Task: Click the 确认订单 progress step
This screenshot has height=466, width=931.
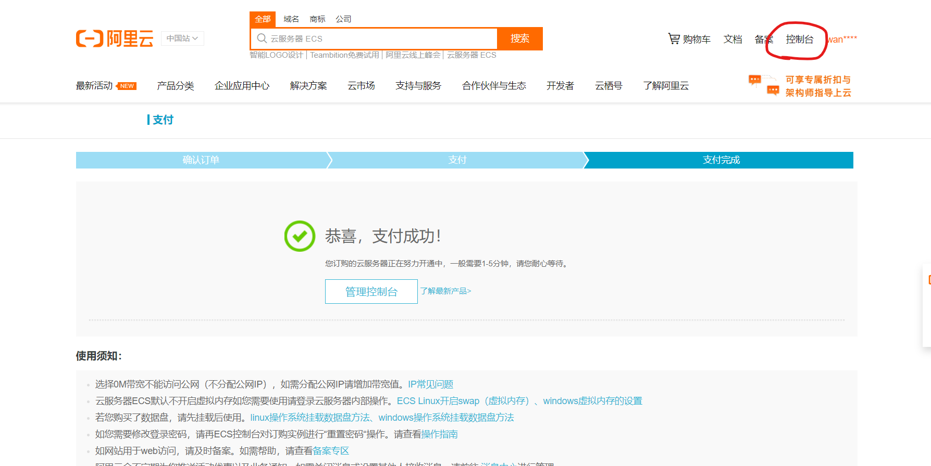Action: (x=201, y=160)
